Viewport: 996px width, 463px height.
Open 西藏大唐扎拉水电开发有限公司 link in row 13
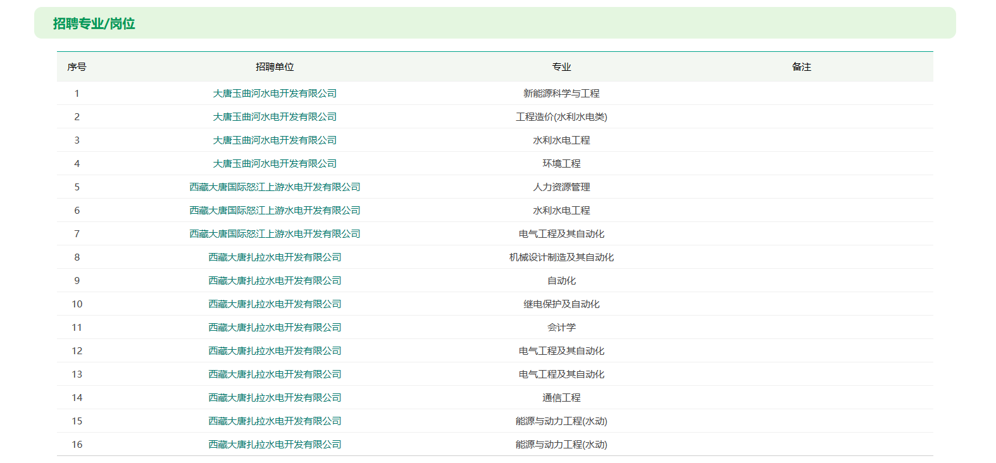[x=275, y=374]
